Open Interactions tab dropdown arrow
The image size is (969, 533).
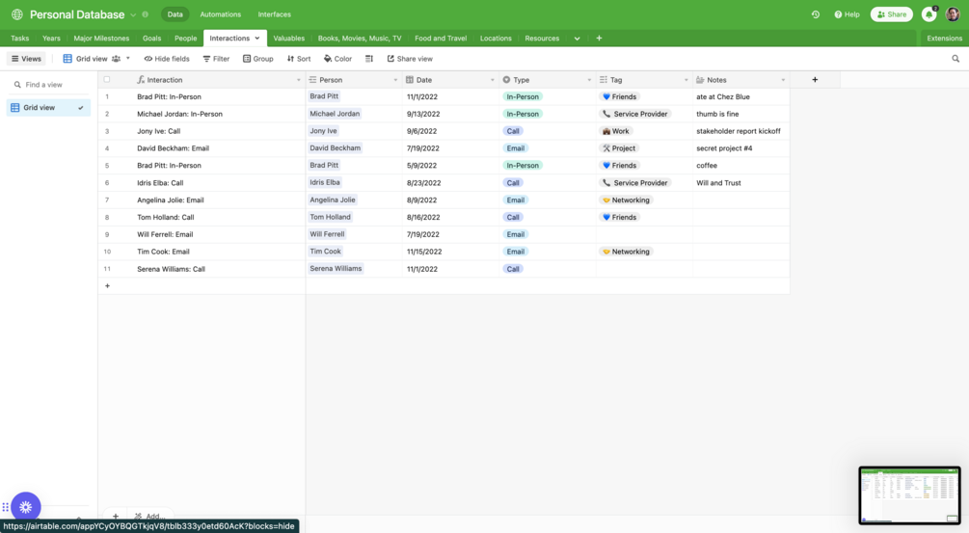[x=257, y=39]
